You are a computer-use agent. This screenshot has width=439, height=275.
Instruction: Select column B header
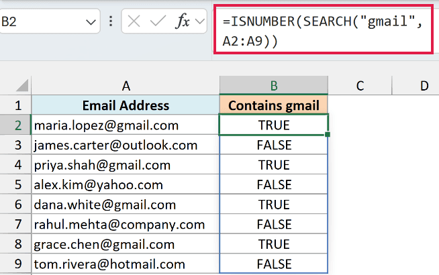point(274,86)
